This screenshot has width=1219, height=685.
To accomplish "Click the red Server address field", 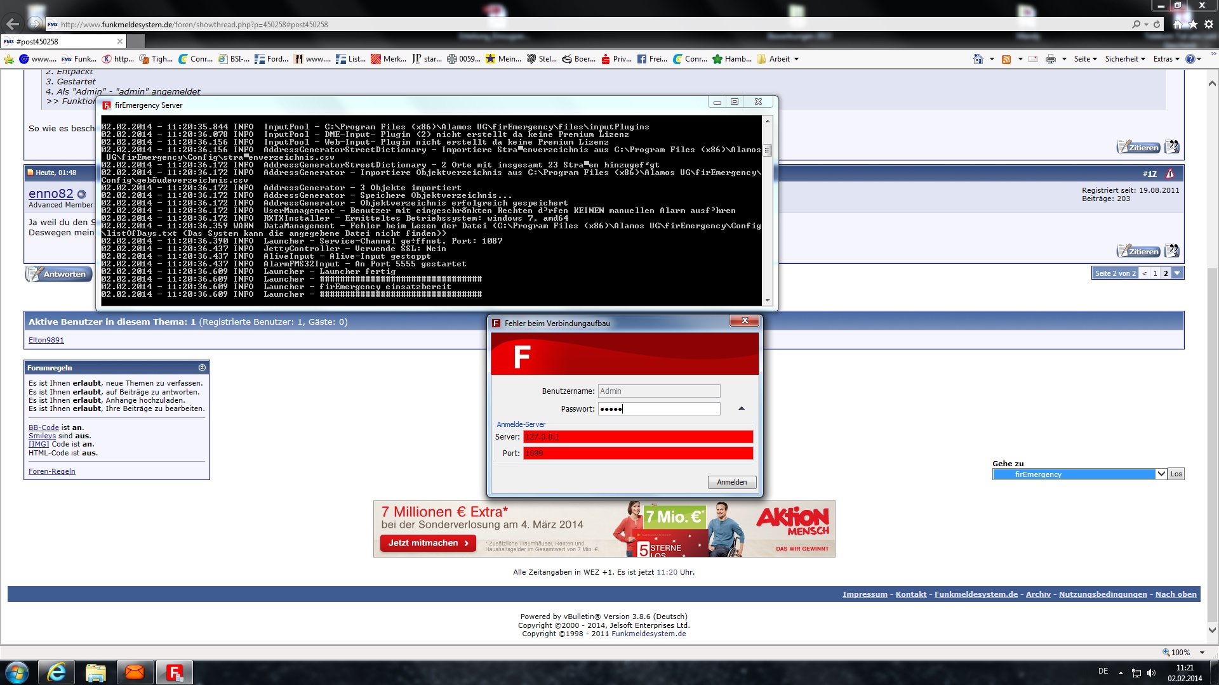I will point(637,437).
